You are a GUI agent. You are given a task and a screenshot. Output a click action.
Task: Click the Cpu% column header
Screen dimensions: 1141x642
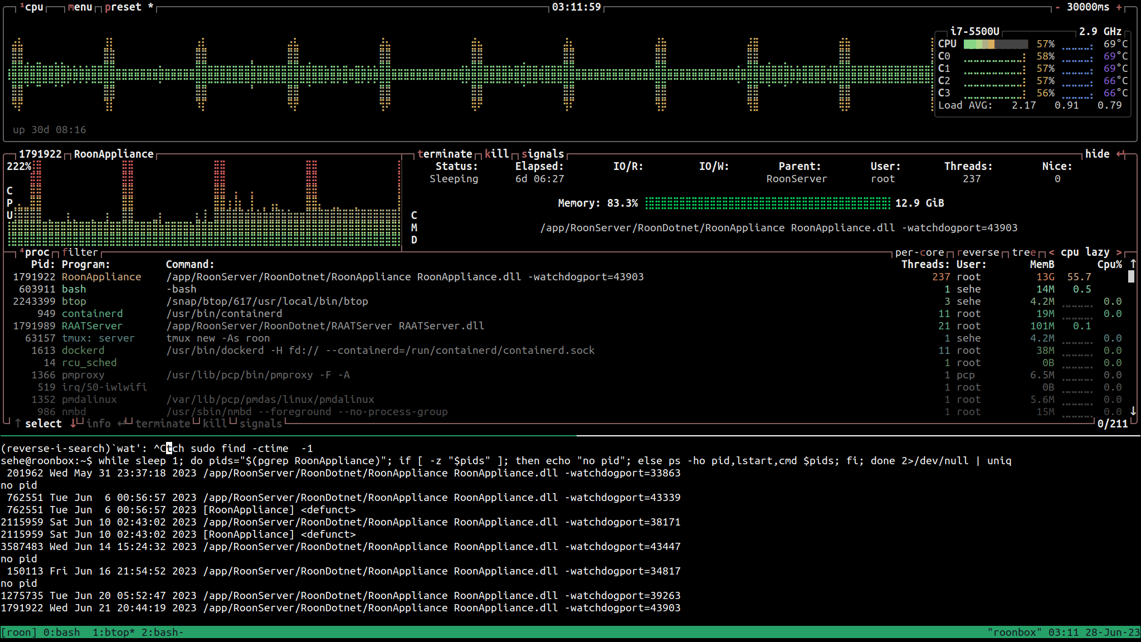(1110, 264)
